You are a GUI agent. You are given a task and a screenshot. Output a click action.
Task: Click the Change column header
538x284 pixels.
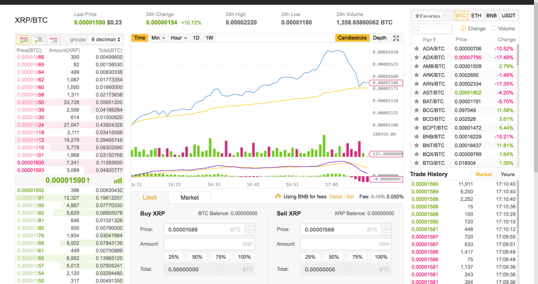506,40
